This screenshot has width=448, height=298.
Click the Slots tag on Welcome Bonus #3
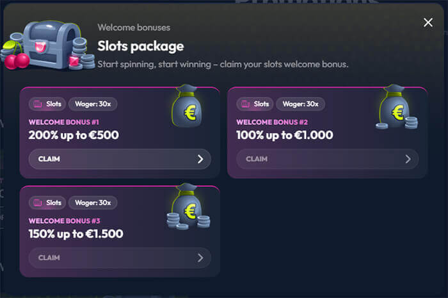tap(46, 203)
